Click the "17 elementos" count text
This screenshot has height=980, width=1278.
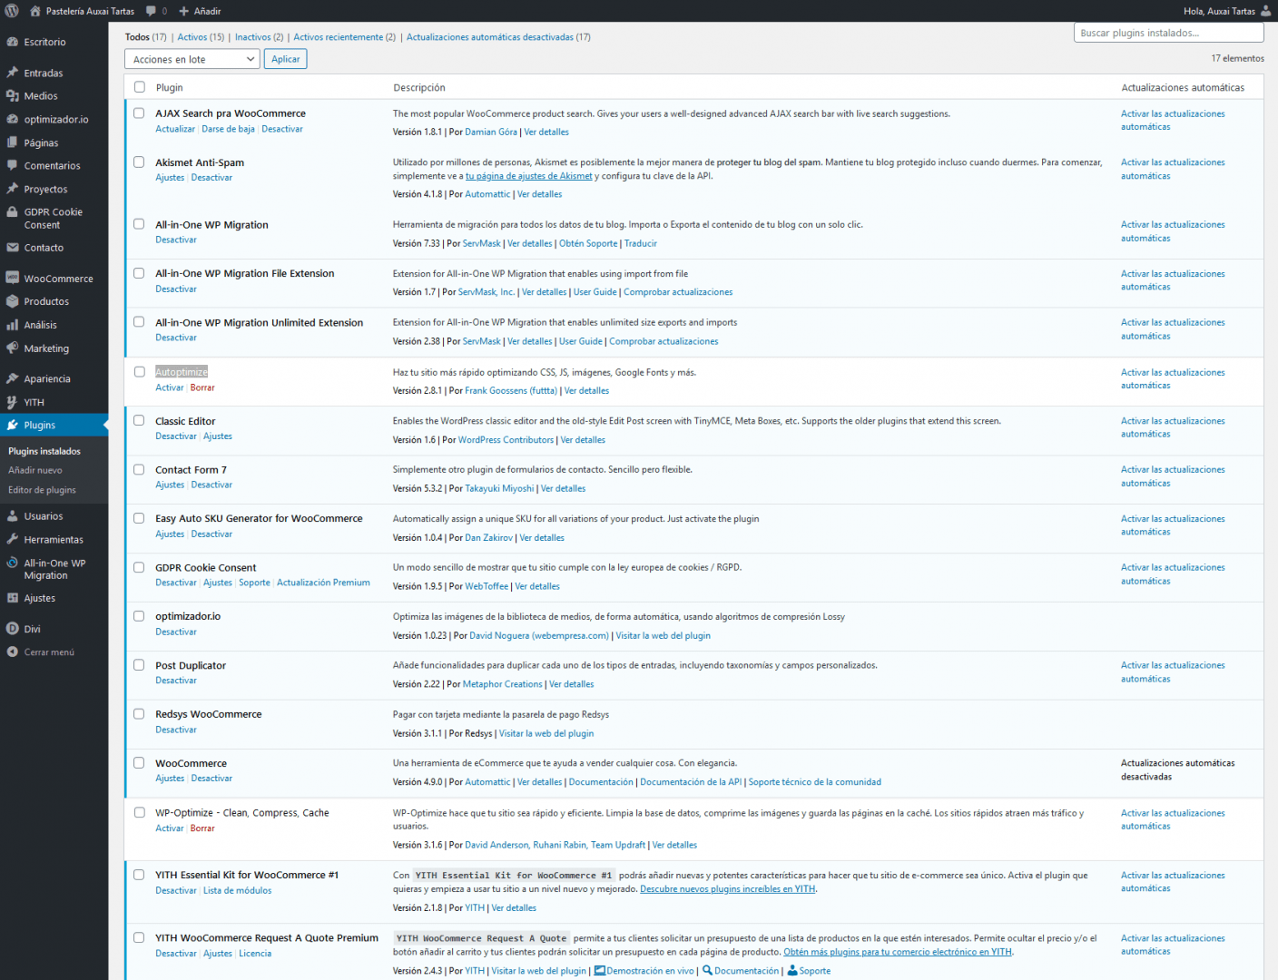coord(1237,58)
